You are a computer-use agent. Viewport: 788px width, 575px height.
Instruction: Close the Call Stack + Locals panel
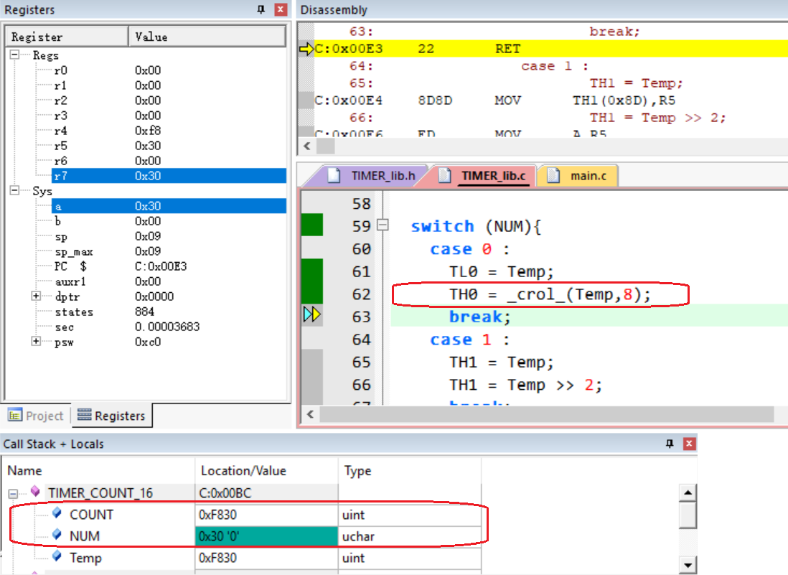point(689,444)
